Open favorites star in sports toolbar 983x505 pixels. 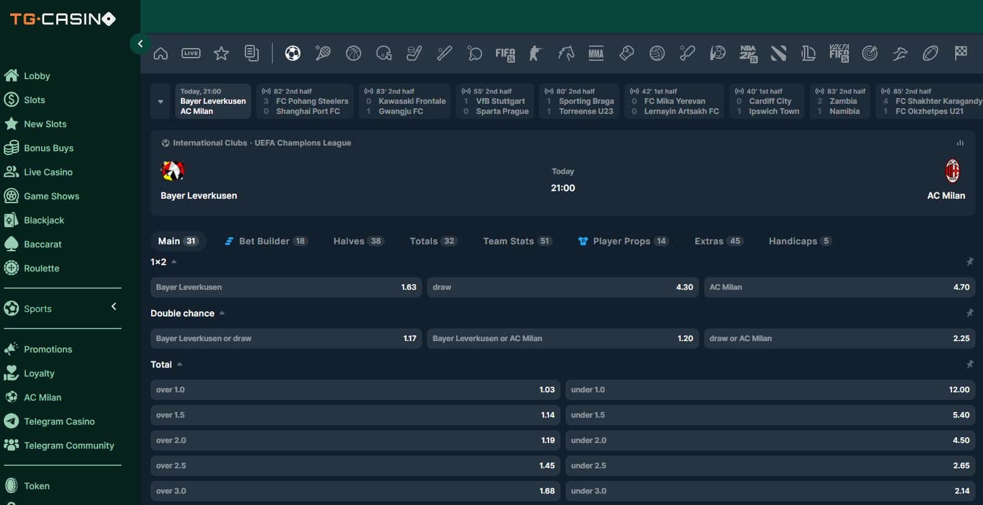click(x=221, y=54)
